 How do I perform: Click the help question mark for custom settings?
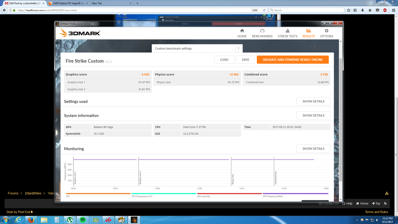click(238, 49)
